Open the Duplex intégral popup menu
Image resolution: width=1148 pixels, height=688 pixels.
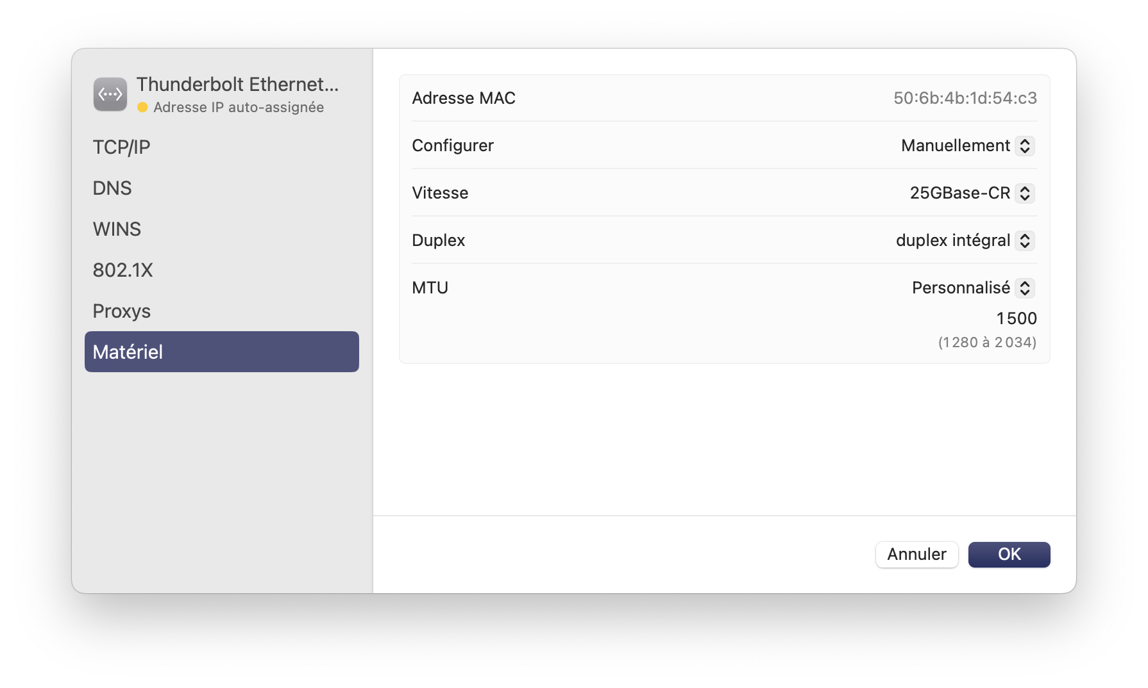tap(965, 240)
